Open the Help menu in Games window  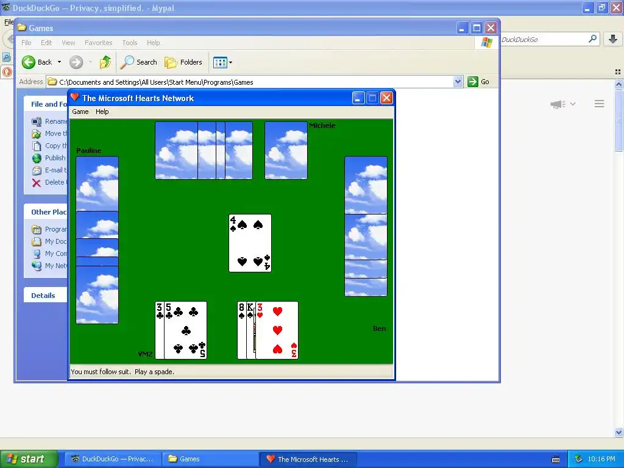point(153,43)
